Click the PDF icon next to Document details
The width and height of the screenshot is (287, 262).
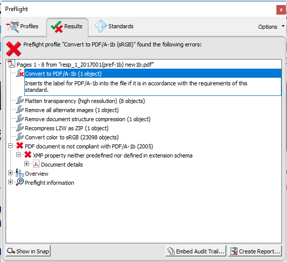pyautogui.click(x=36, y=164)
